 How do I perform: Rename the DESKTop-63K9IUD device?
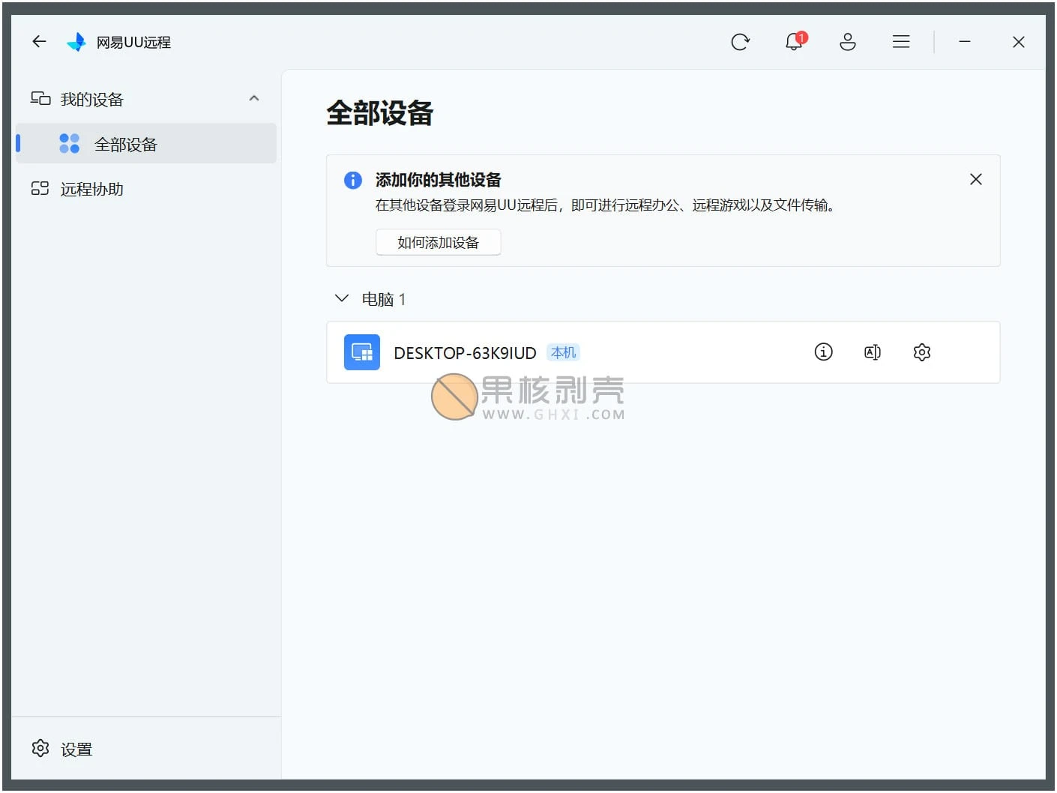(x=872, y=352)
